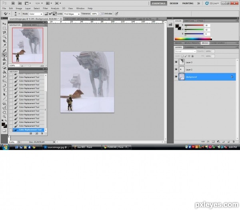Open Limits dropdown showing Find Edges
Image resolution: width=240 pixels, height=210 pixels.
(72, 14)
